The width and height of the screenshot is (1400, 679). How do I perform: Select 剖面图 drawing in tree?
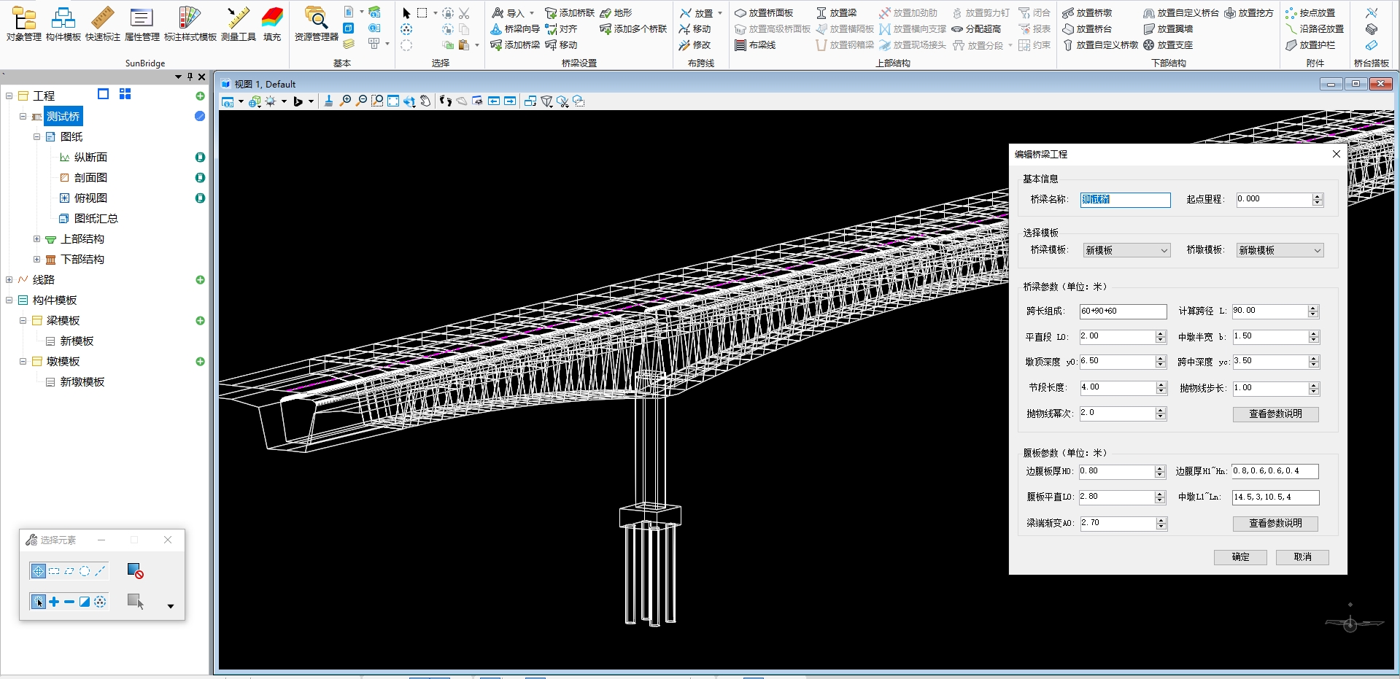pos(90,177)
